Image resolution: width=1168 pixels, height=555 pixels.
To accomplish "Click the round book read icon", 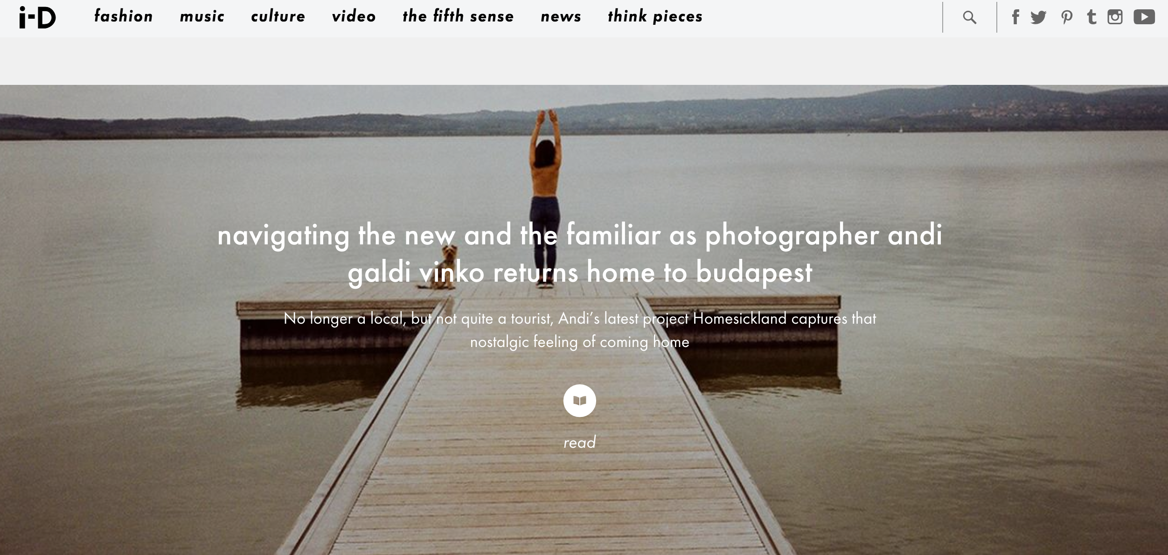I will click(x=579, y=401).
